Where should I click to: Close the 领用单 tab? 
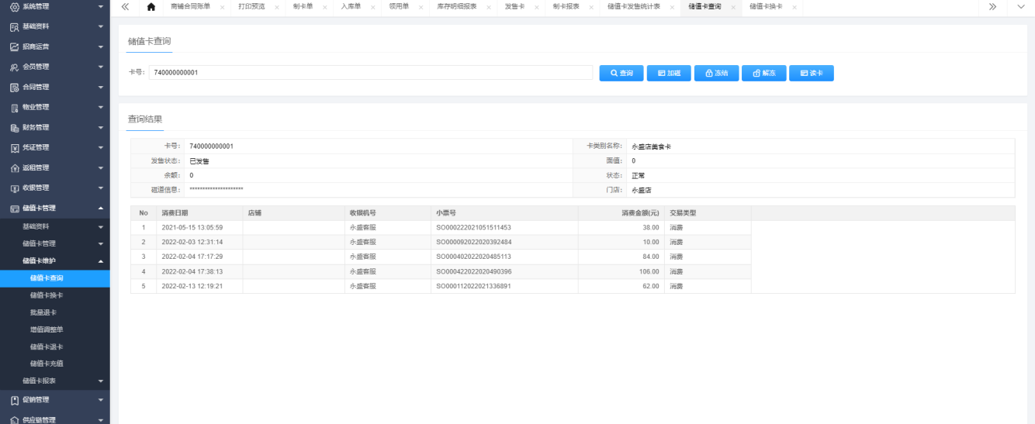tap(421, 6)
